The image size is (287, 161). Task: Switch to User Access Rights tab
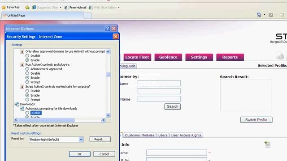point(186,135)
